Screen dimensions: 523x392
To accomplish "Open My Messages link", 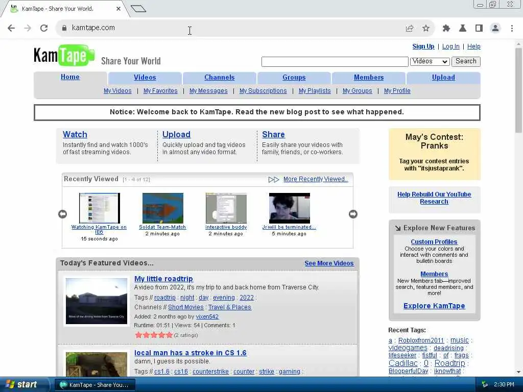I will [x=208, y=91].
